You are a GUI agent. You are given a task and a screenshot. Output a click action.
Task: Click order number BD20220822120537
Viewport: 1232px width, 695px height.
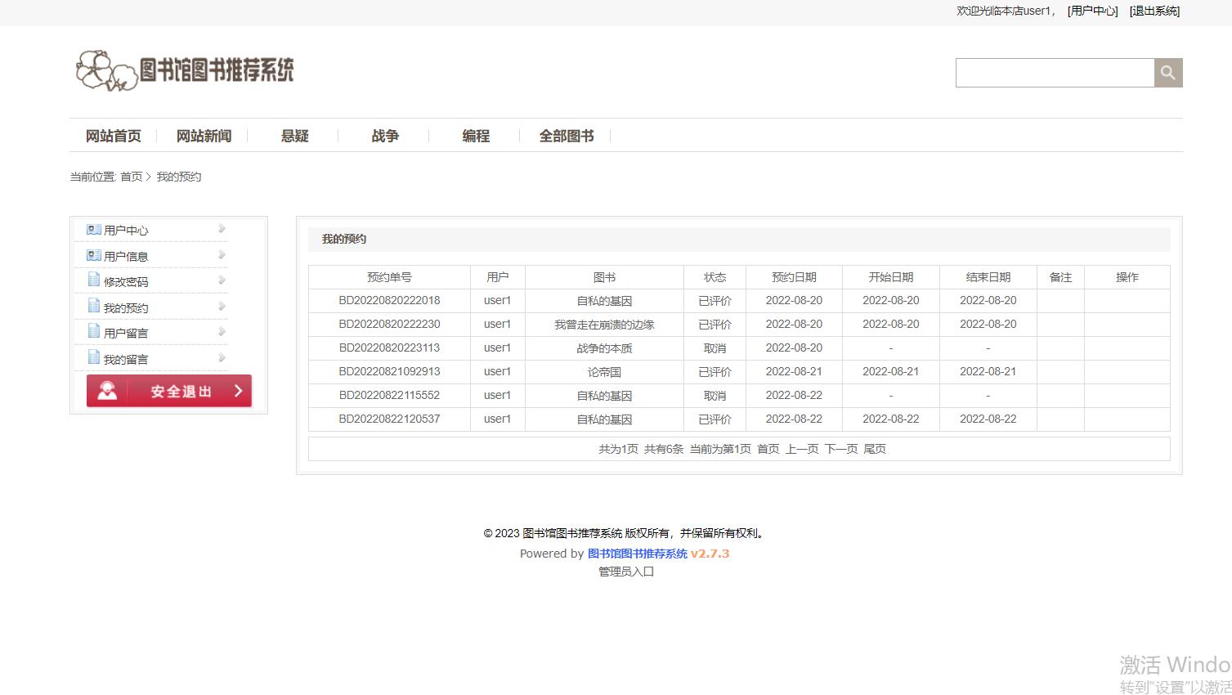click(389, 419)
